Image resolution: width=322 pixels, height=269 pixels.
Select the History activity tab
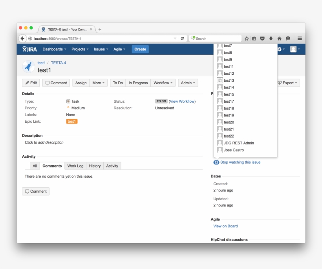coord(95,166)
